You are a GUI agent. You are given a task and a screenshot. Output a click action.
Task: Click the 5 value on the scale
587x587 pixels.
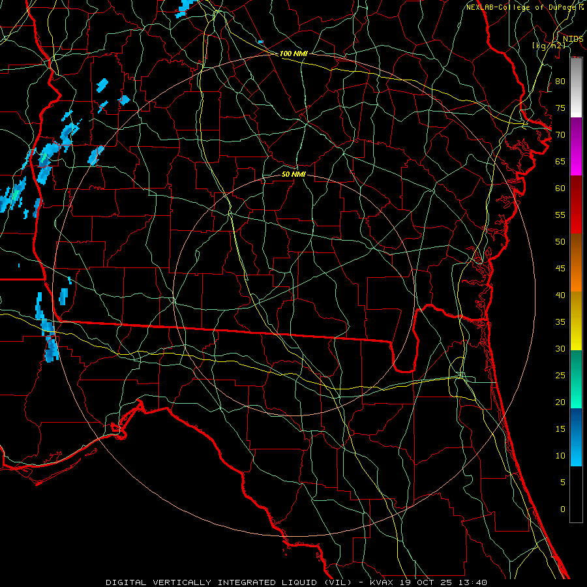[x=563, y=483]
